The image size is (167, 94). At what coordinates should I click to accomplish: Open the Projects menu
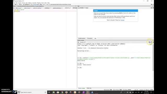tap(39, 3)
